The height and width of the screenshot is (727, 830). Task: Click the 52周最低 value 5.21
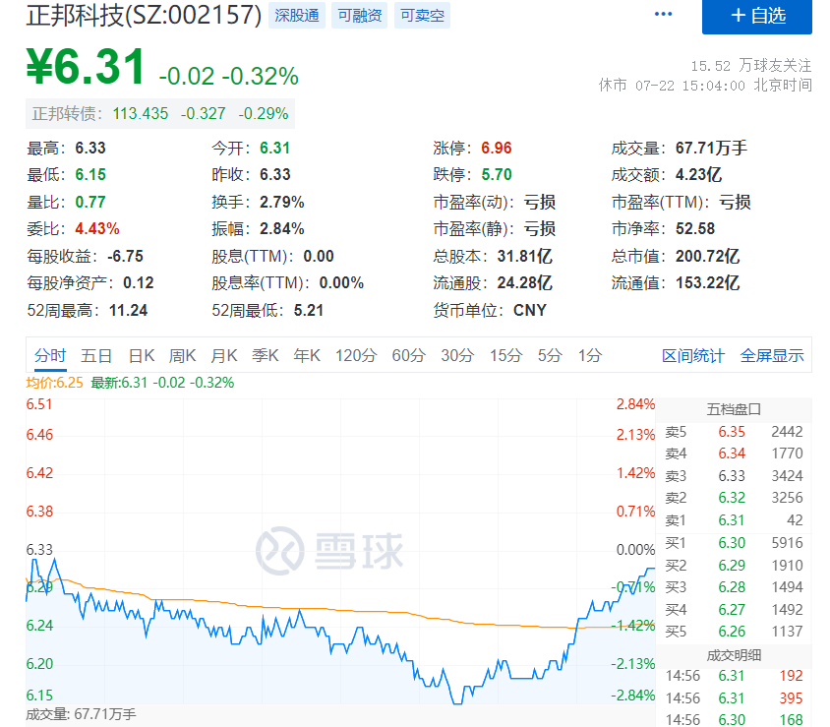309,310
